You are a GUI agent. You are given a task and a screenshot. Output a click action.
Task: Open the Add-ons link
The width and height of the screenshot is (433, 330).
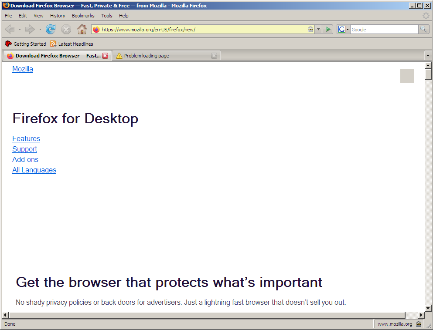[25, 160]
